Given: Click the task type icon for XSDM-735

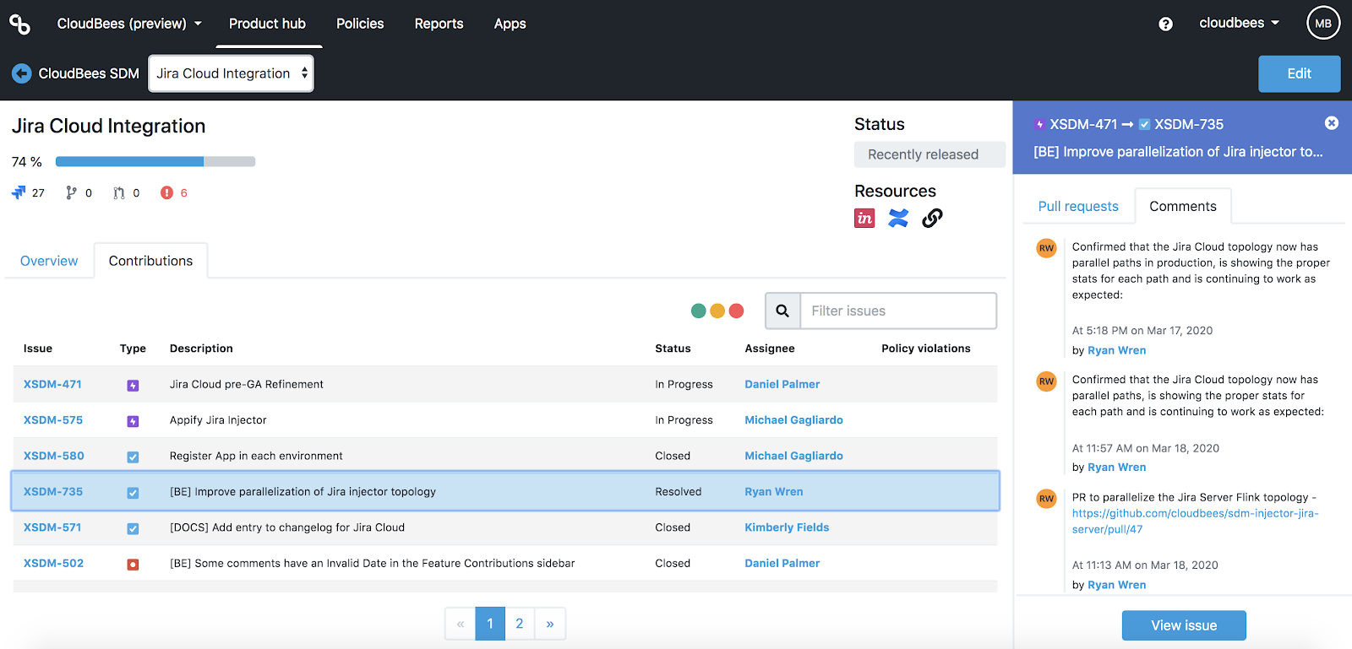Looking at the screenshot, I should (133, 493).
